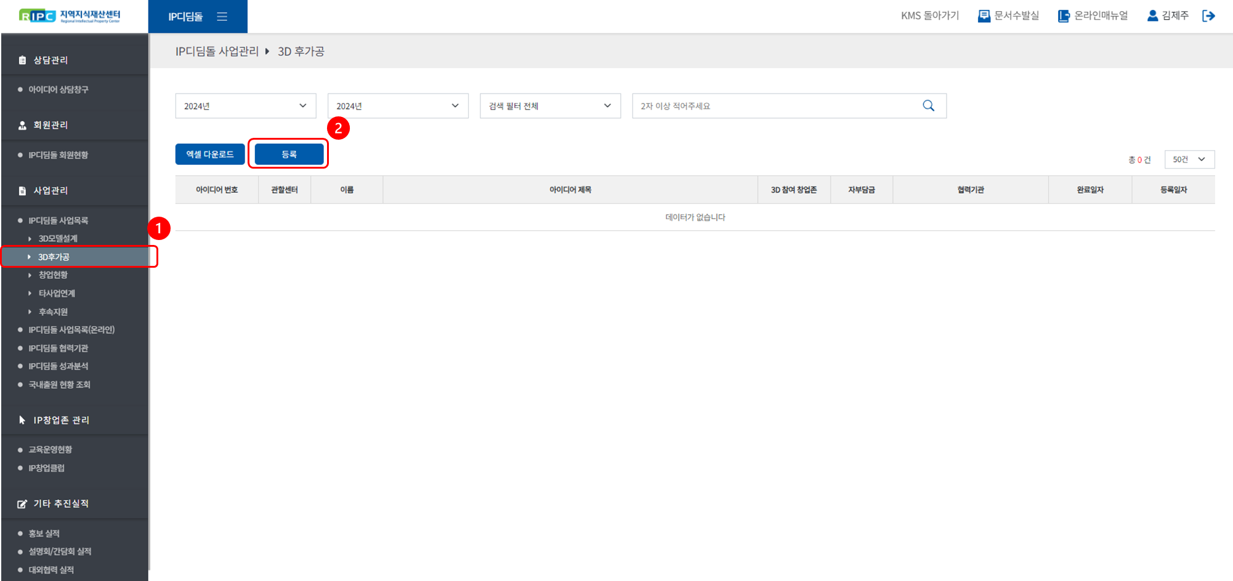
Task: Expand the 검색 필터 전체 dropdown
Action: [x=549, y=106]
